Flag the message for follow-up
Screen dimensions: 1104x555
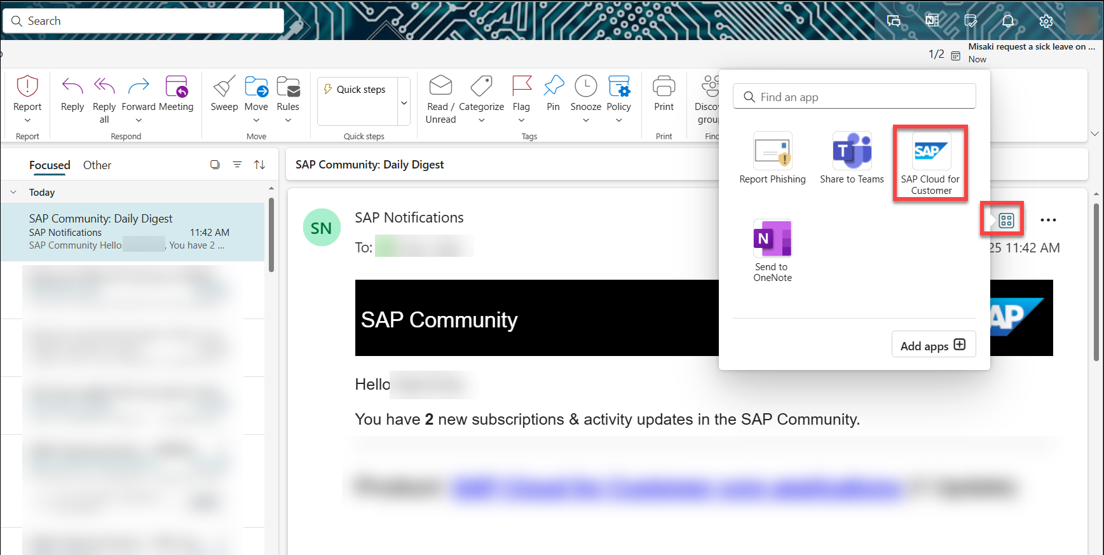pyautogui.click(x=521, y=94)
